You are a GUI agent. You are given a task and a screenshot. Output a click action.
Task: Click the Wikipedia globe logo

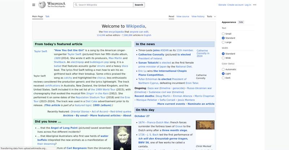pos(42,5)
